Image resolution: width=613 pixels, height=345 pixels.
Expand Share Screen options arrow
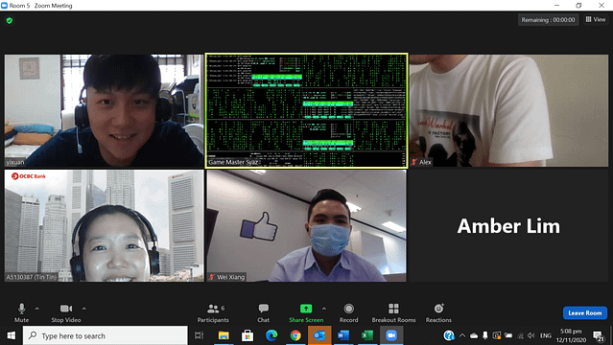tap(324, 309)
